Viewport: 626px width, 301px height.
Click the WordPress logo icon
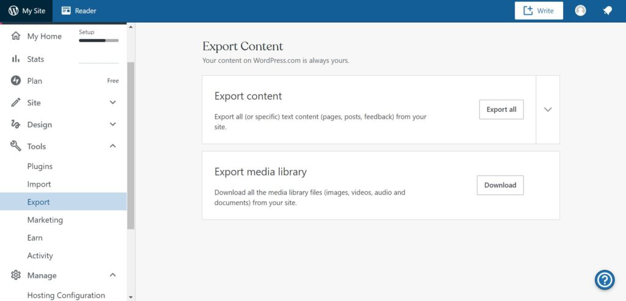(13, 11)
